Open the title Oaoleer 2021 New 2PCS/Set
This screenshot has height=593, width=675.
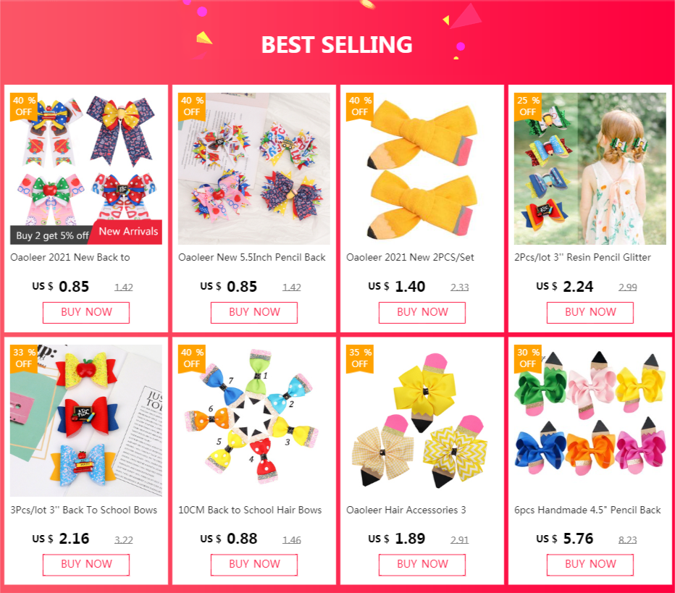(410, 257)
